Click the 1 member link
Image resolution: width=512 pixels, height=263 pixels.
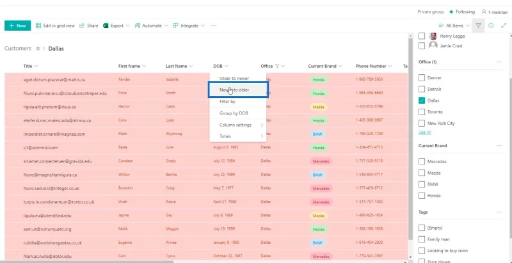[495, 12]
